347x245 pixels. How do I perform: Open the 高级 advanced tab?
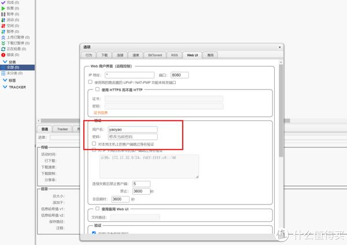pos(211,55)
